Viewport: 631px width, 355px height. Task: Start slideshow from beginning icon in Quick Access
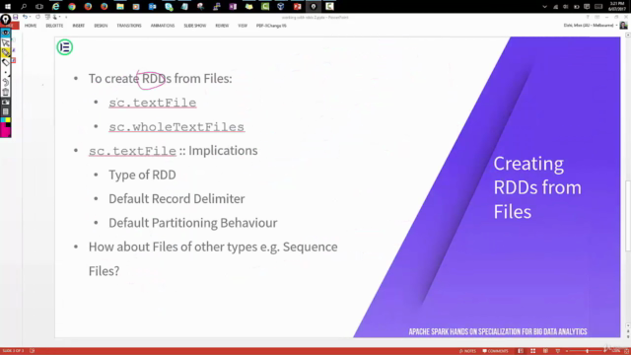coord(47,17)
